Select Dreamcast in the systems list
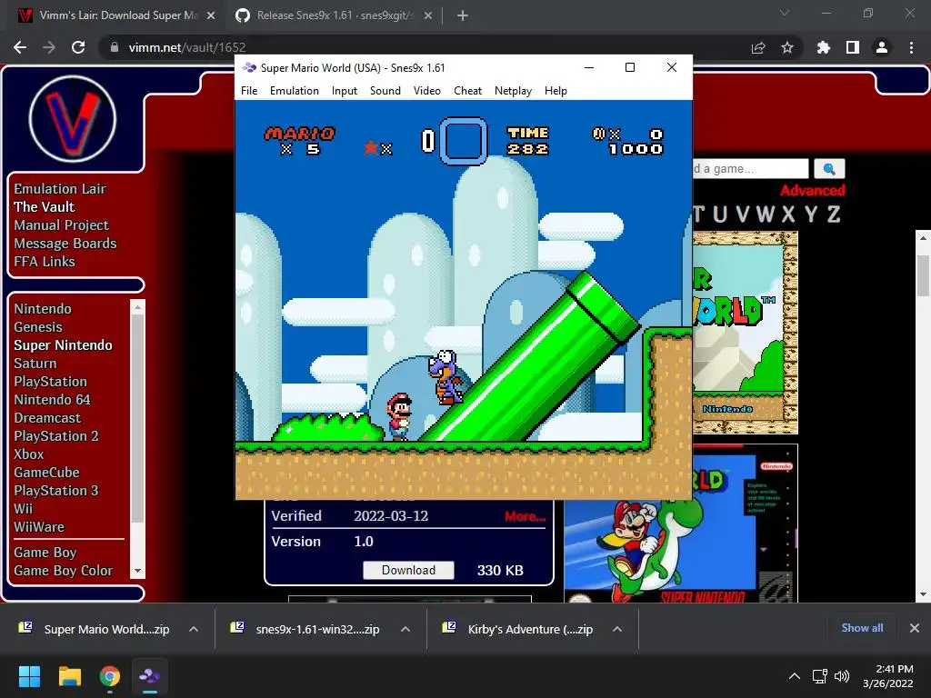The image size is (931, 698). click(x=47, y=418)
